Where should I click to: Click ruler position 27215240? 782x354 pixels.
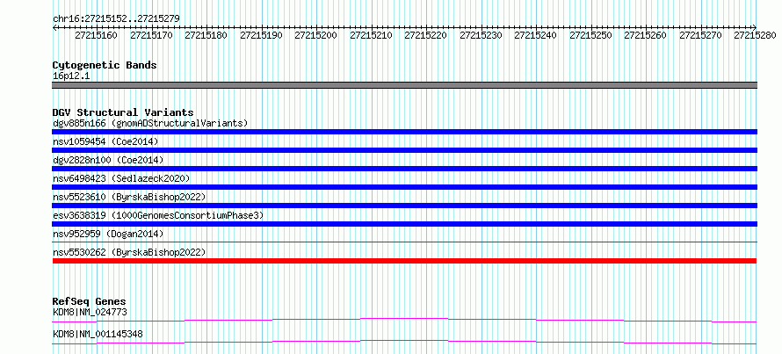point(535,35)
